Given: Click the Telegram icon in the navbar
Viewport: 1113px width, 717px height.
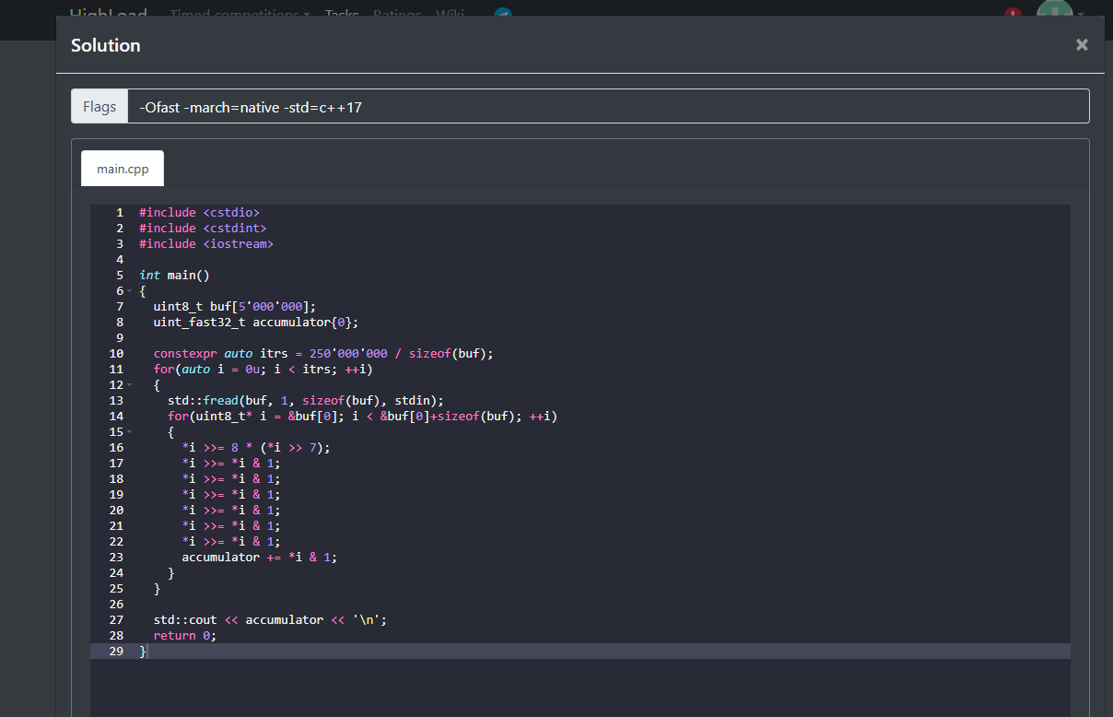Looking at the screenshot, I should click(502, 13).
